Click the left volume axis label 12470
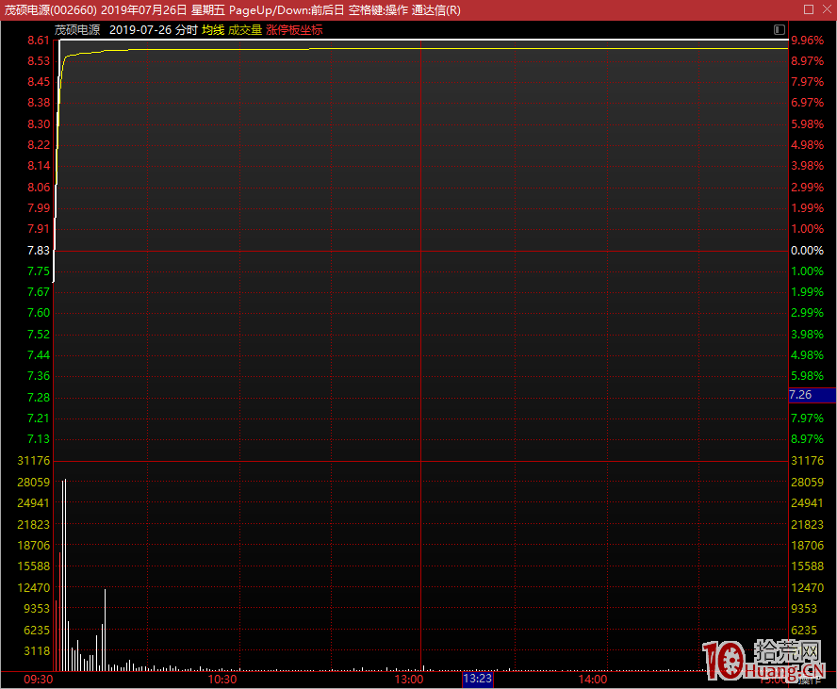837x689 pixels. pyautogui.click(x=34, y=588)
